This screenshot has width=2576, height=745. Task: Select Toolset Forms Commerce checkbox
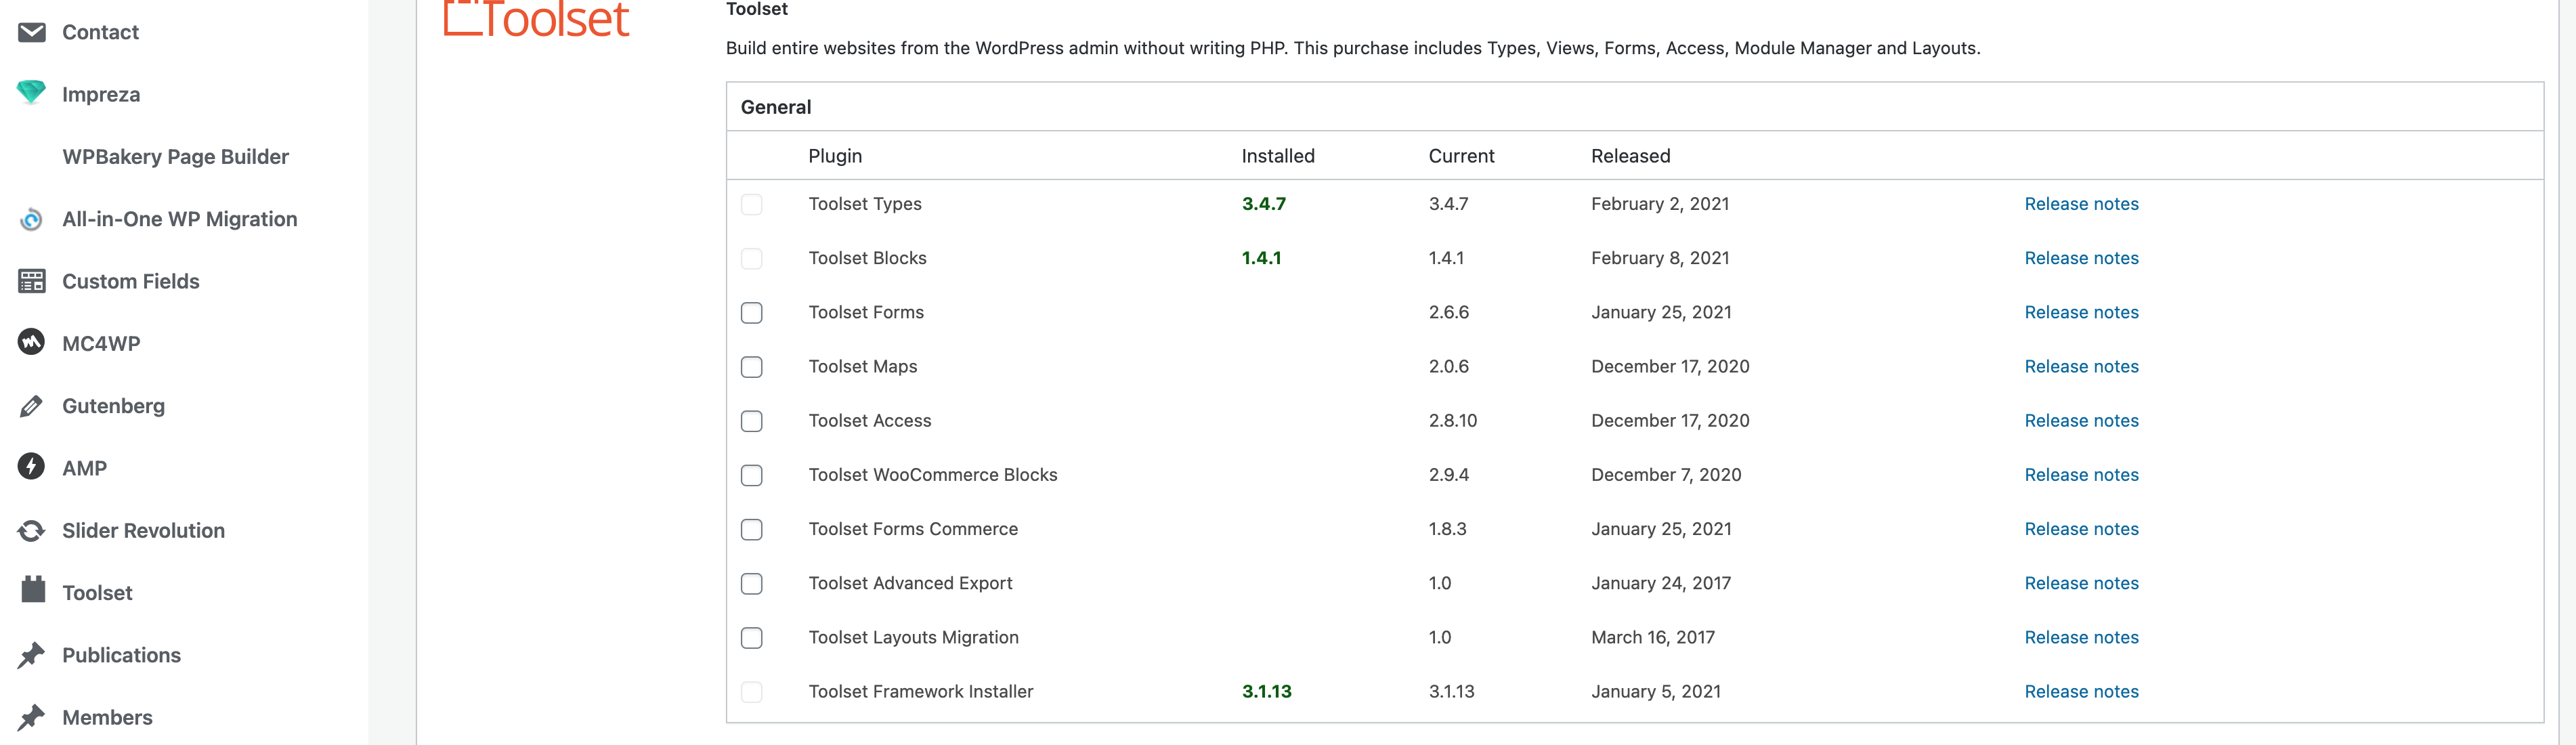(x=752, y=529)
